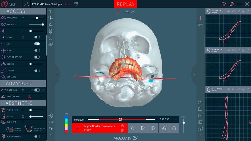
Task: Turn off the Axis toggle
Action: tap(37, 44)
